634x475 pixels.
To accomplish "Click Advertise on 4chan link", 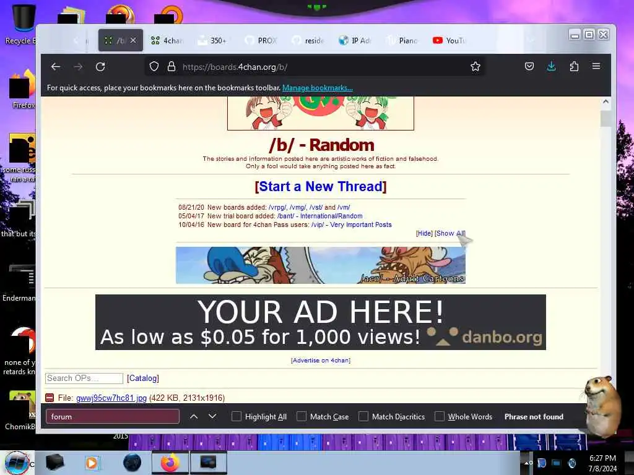I will click(321, 361).
